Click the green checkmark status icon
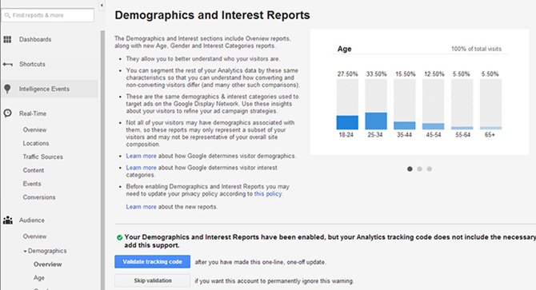Viewport: 536px width, 290px height. pos(119,237)
